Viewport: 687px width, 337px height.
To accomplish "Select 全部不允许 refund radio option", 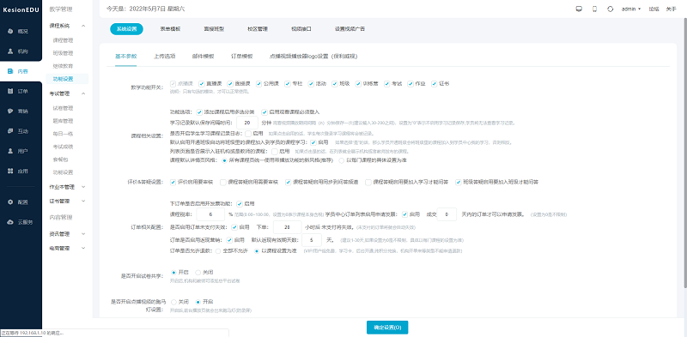I will 217,250.
